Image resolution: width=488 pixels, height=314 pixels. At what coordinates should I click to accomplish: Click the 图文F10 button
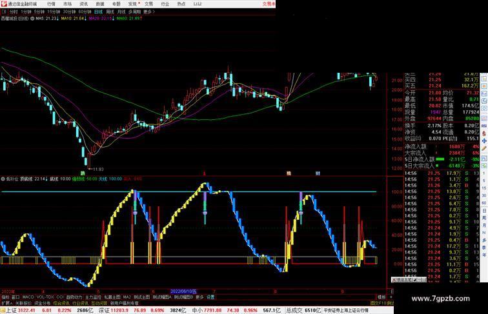pyautogui.click(x=378, y=303)
